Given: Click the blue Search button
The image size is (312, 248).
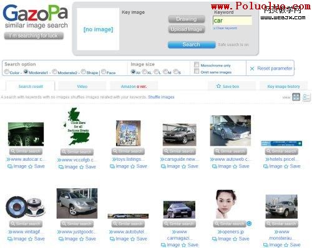Looking at the screenshot, I should coord(192,44).
